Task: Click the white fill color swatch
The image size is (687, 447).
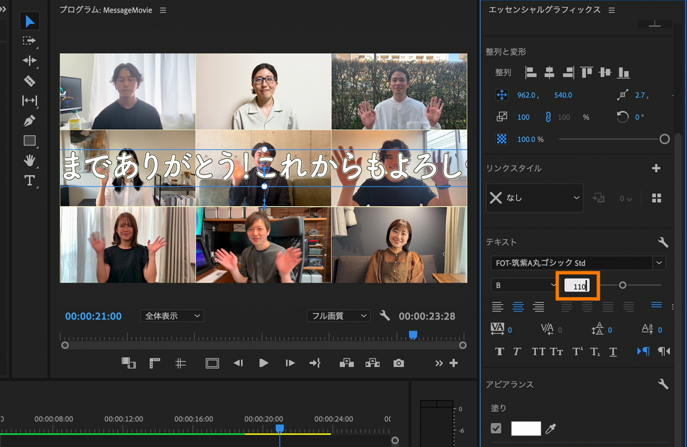Action: [526, 428]
